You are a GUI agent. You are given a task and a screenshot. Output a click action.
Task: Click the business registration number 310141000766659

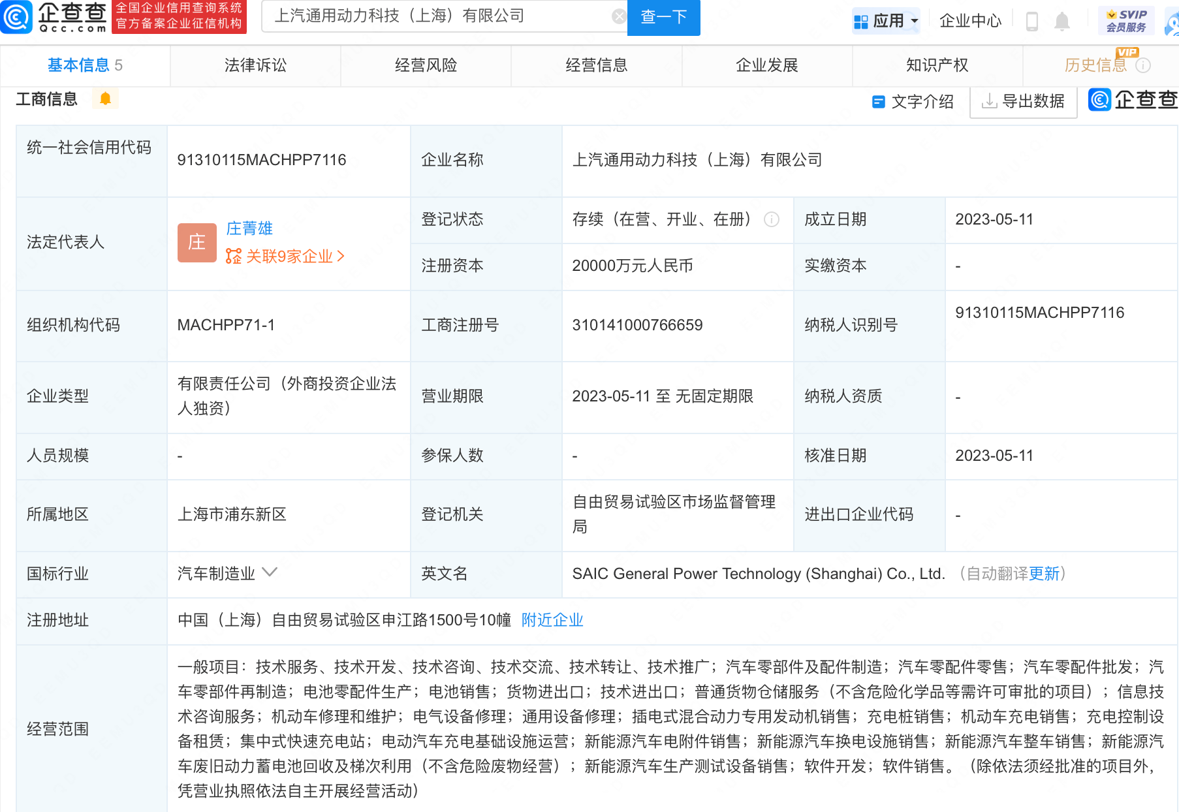[637, 325]
